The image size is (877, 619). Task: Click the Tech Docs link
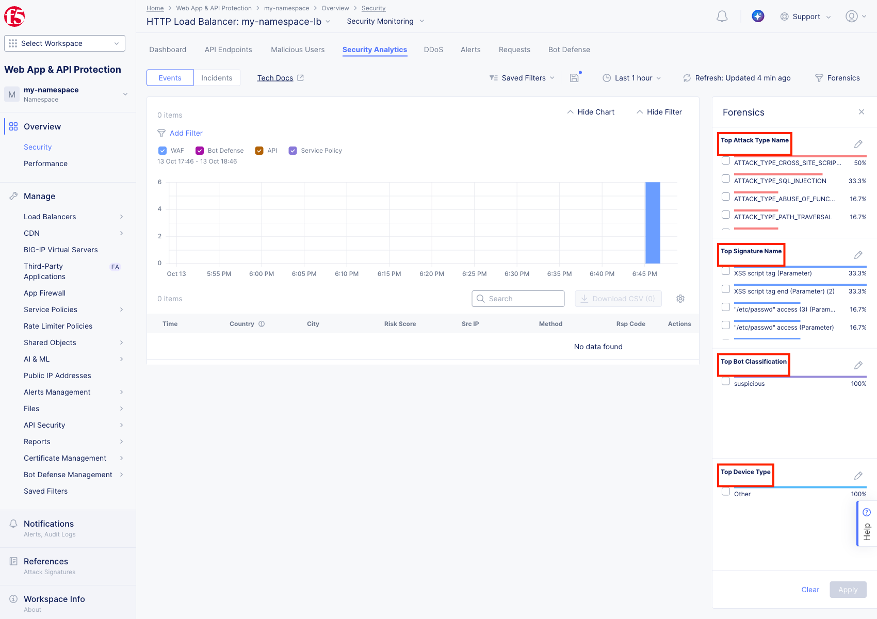click(275, 78)
